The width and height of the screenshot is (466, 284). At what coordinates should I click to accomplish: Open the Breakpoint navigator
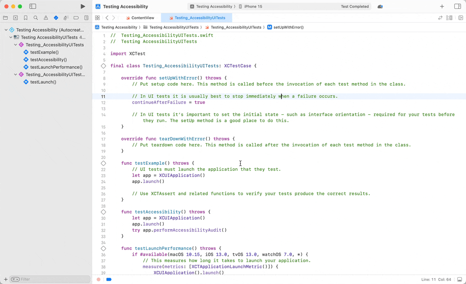pos(77,18)
